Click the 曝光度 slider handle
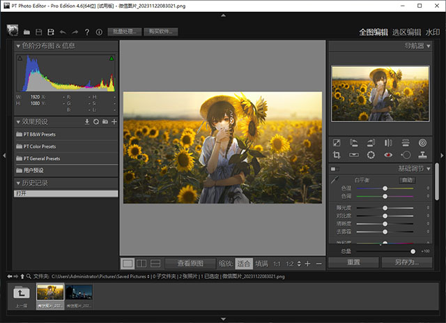Image resolution: width=446 pixels, height=323 pixels. point(385,208)
